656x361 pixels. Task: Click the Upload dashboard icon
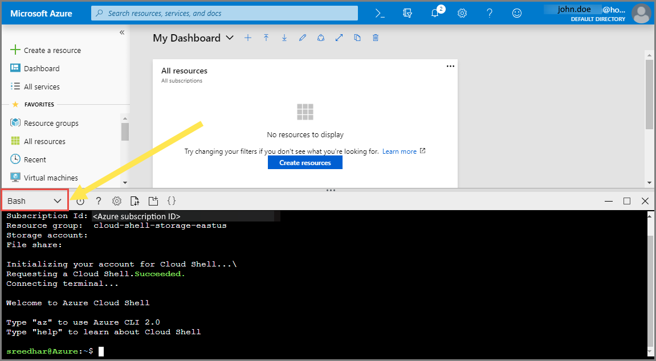266,38
